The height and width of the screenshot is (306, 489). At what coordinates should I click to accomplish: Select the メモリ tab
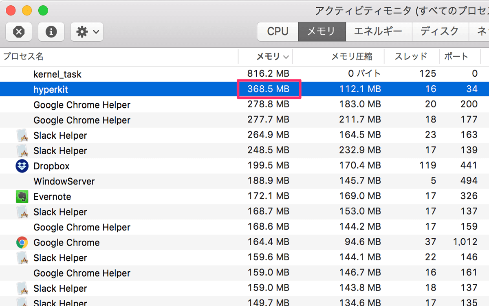322,31
